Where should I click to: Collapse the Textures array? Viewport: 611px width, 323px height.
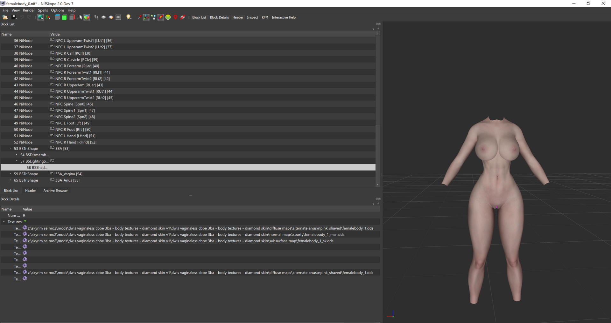coord(4,222)
